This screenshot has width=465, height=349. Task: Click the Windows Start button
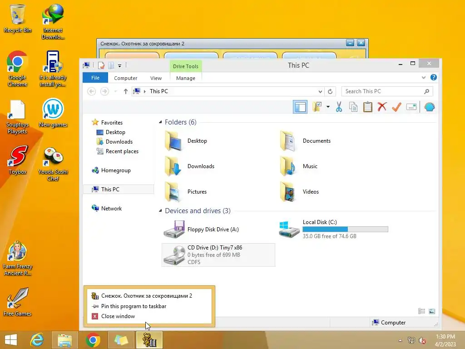[x=11, y=340]
